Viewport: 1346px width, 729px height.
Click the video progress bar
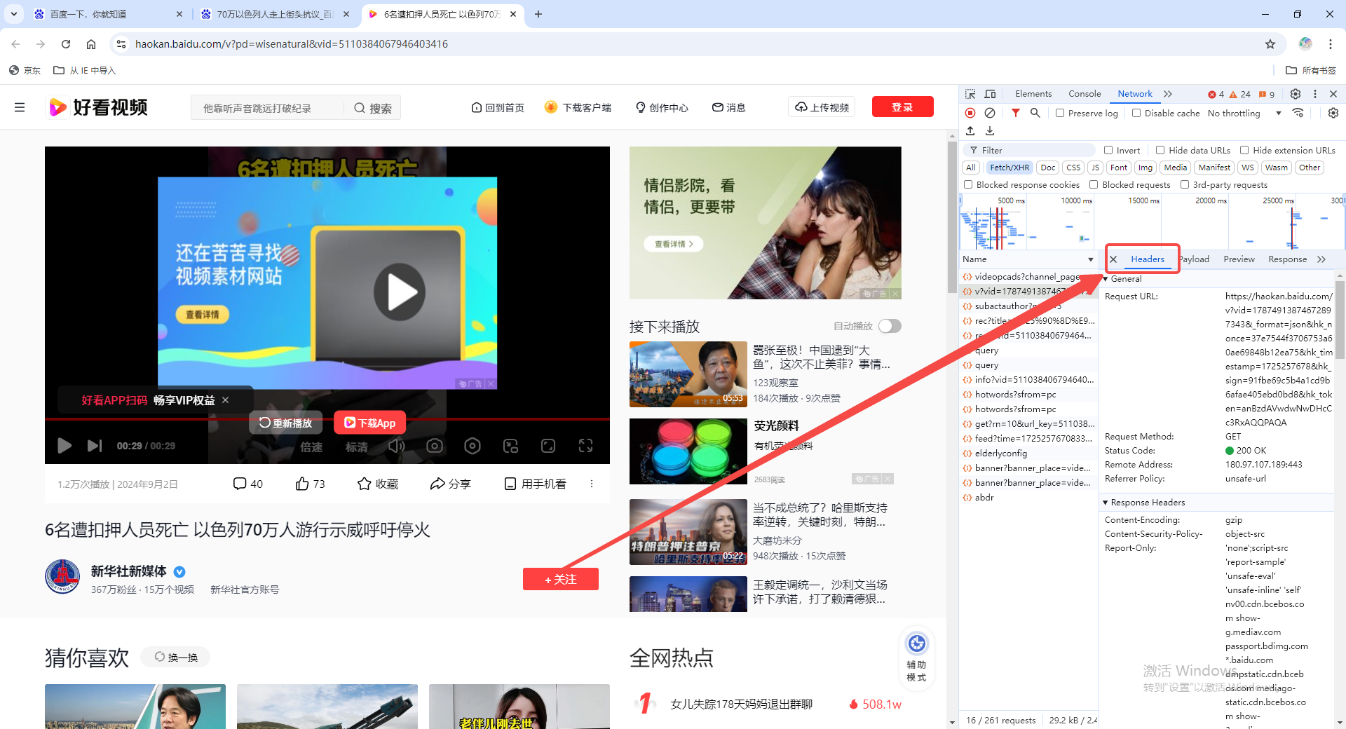[327, 419]
